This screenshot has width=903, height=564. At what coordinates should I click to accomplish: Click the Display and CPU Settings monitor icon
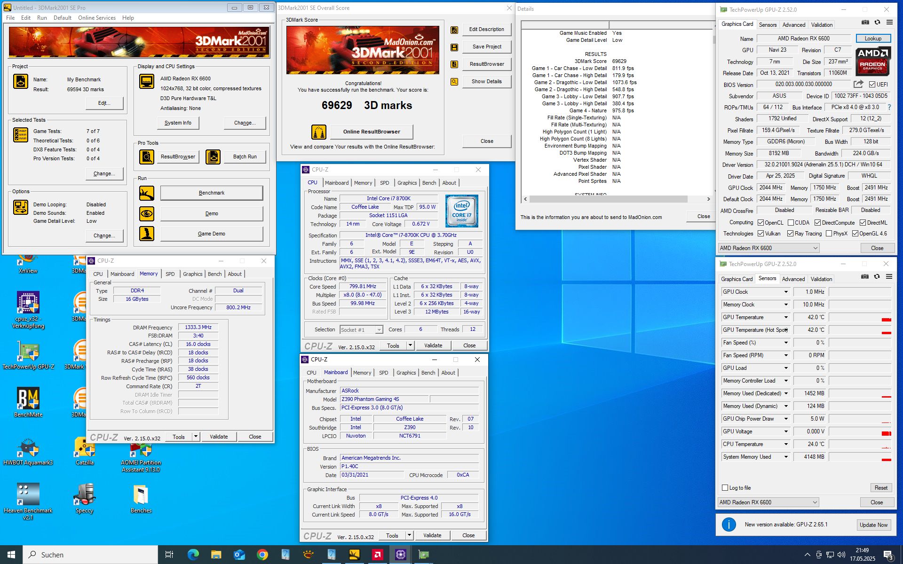pyautogui.click(x=147, y=81)
